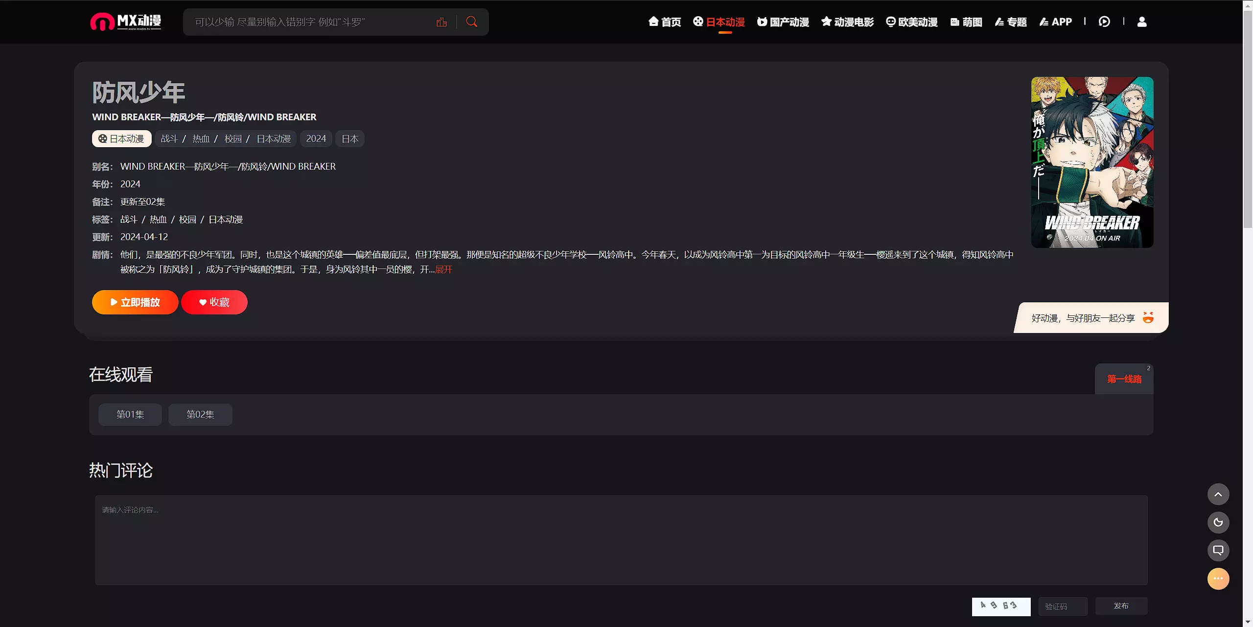The image size is (1253, 627).
Task: Focus the 验证码 verification code field
Action: pos(1063,606)
